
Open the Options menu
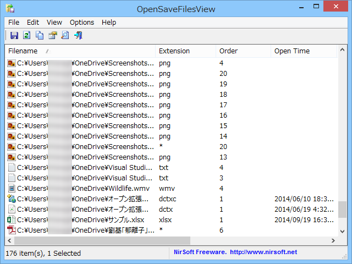82,23
